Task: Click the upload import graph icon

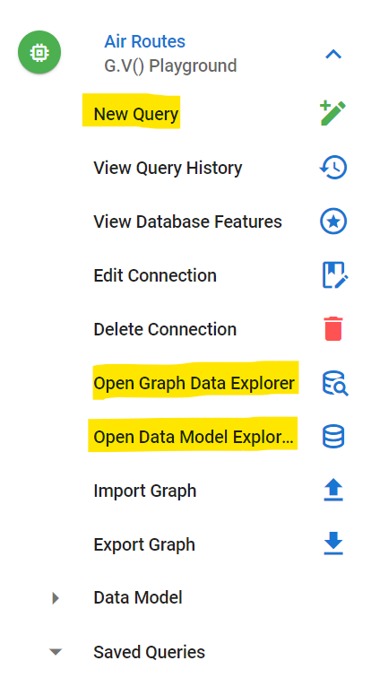Action: click(333, 491)
